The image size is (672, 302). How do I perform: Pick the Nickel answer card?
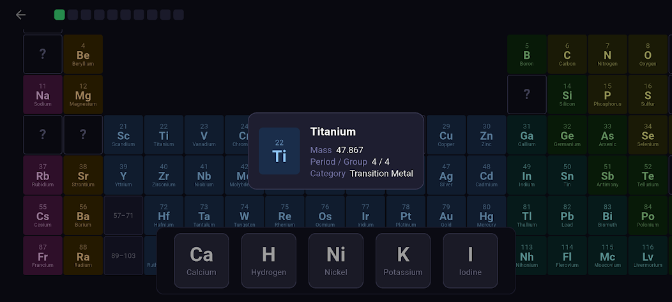click(336, 260)
